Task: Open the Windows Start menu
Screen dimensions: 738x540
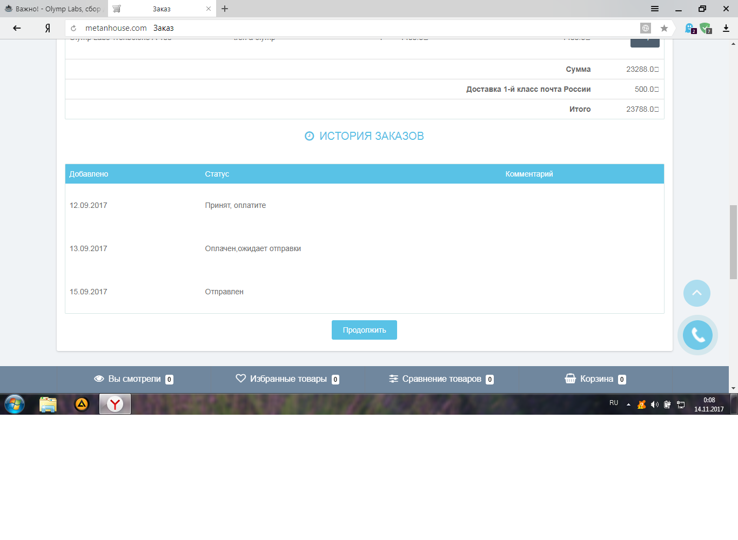Action: coord(15,404)
